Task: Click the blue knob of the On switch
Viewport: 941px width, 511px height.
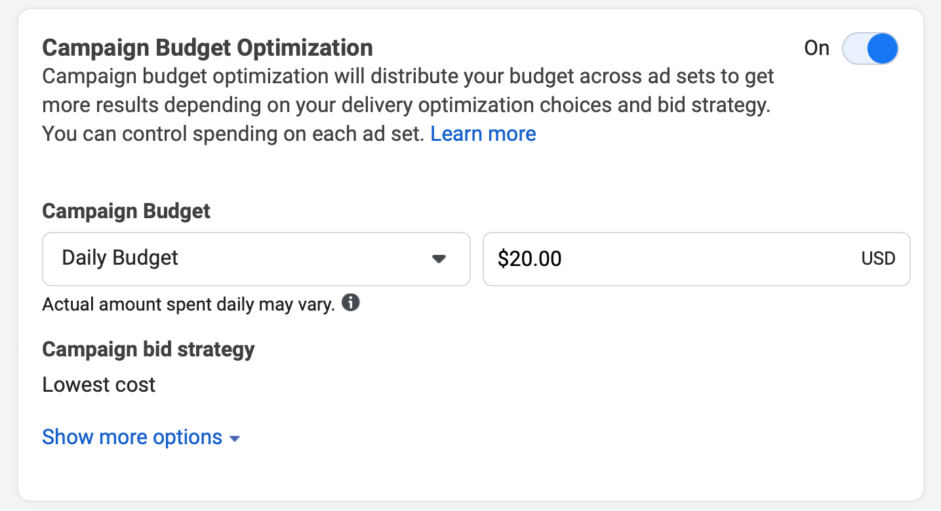Action: [882, 49]
